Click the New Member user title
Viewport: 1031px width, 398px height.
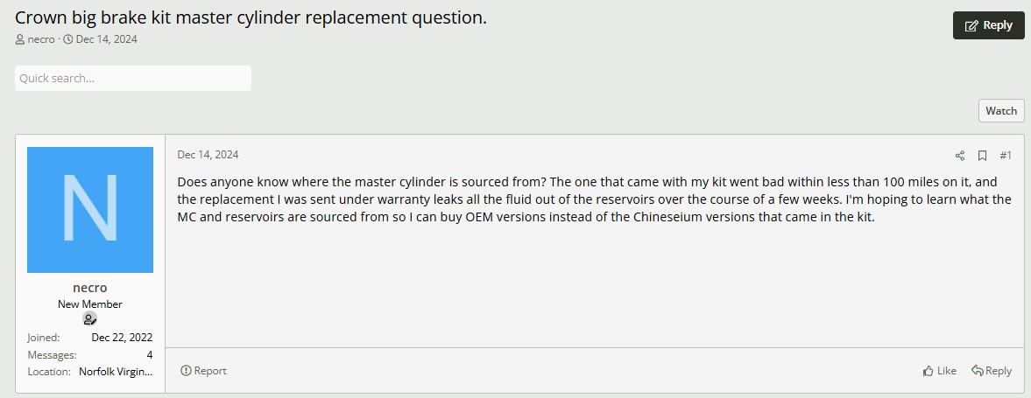90,304
